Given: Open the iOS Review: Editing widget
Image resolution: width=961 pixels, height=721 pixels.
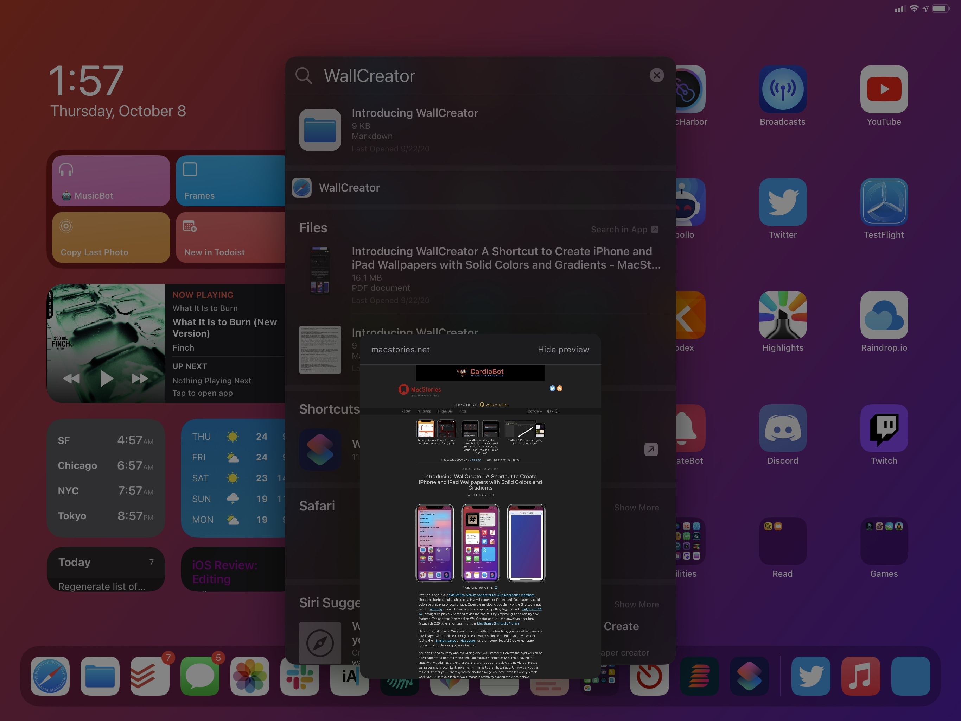Looking at the screenshot, I should [x=233, y=569].
